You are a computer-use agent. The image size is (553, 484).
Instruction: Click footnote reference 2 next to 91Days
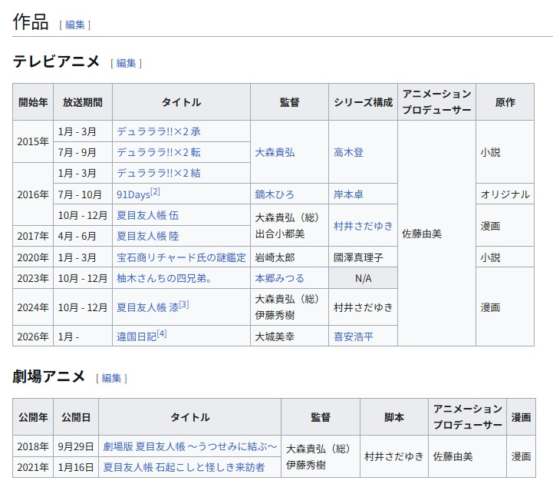click(155, 191)
